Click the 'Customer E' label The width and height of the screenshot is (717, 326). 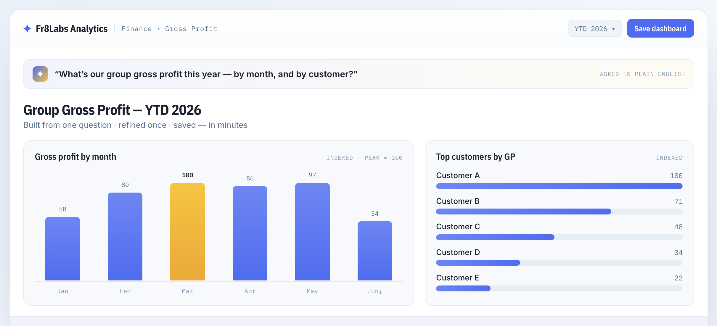pos(457,278)
